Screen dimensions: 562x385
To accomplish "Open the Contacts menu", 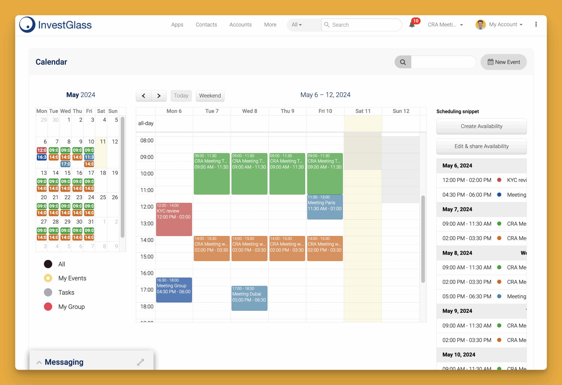I will 206,25.
